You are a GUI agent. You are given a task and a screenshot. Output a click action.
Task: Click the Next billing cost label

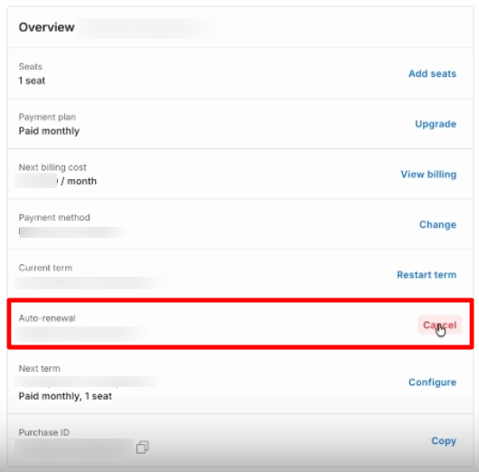[x=52, y=167]
